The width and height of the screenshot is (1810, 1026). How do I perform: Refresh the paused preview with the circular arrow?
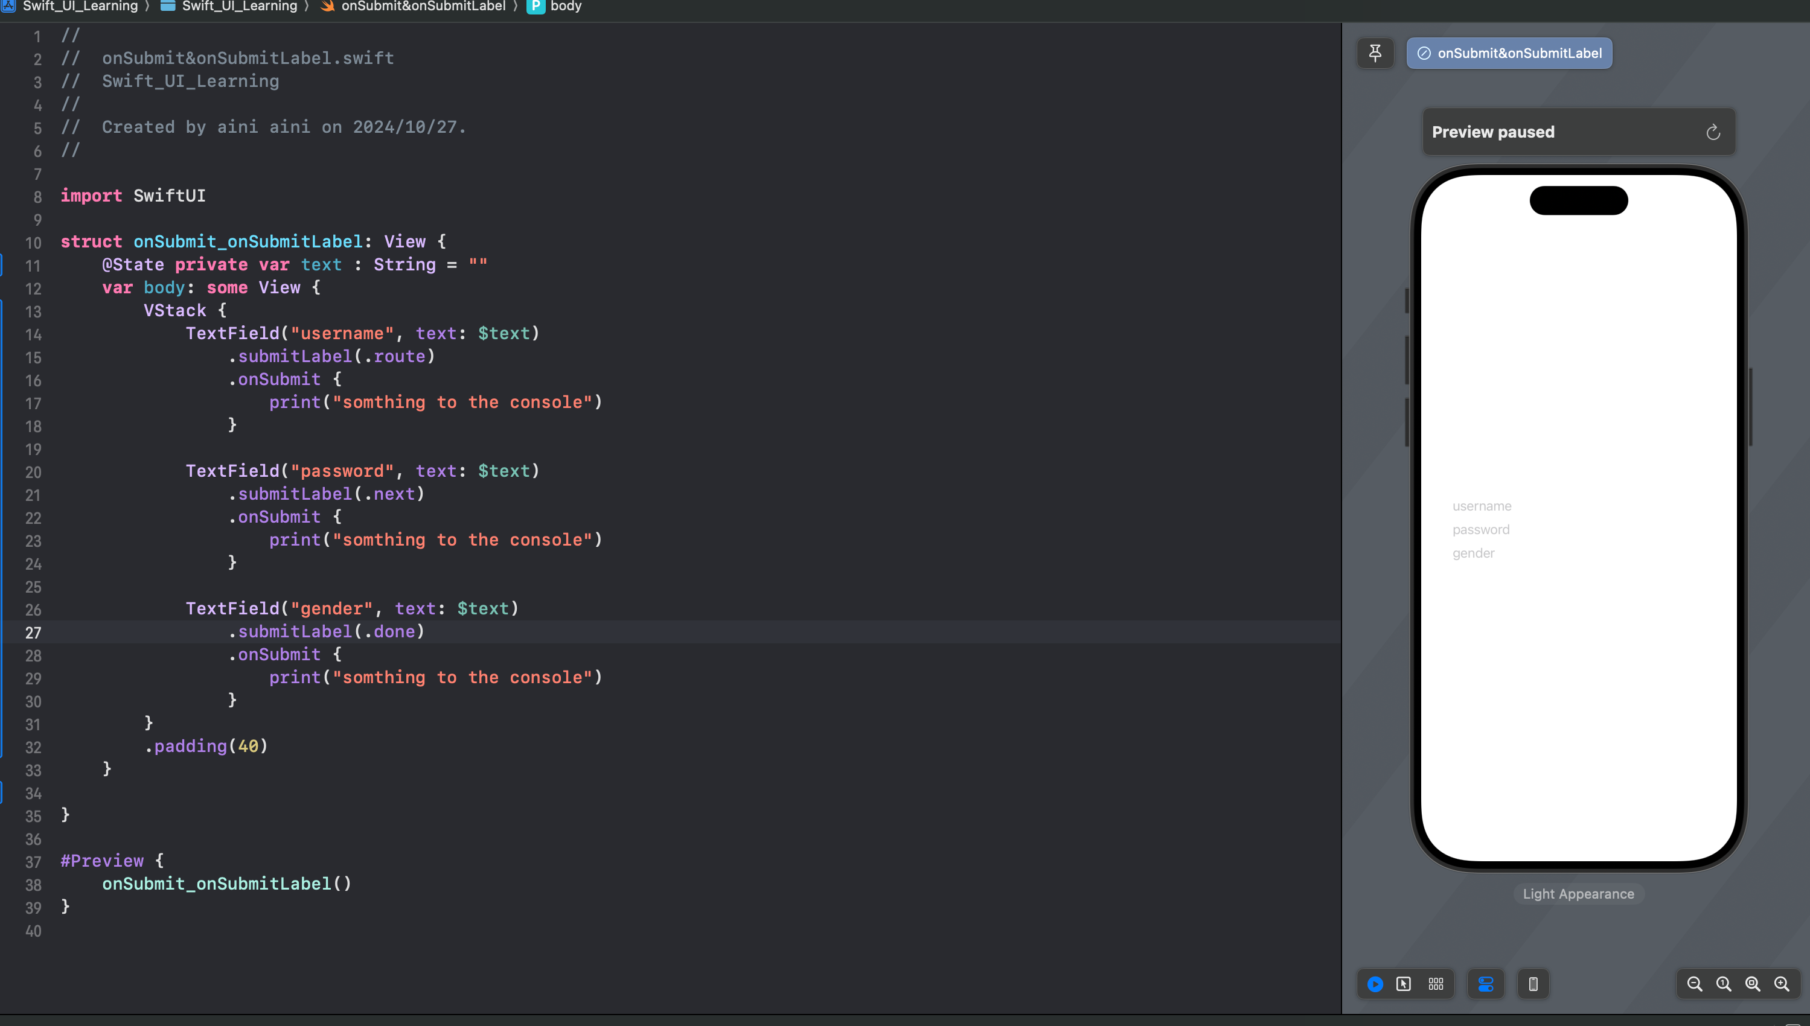click(x=1713, y=132)
